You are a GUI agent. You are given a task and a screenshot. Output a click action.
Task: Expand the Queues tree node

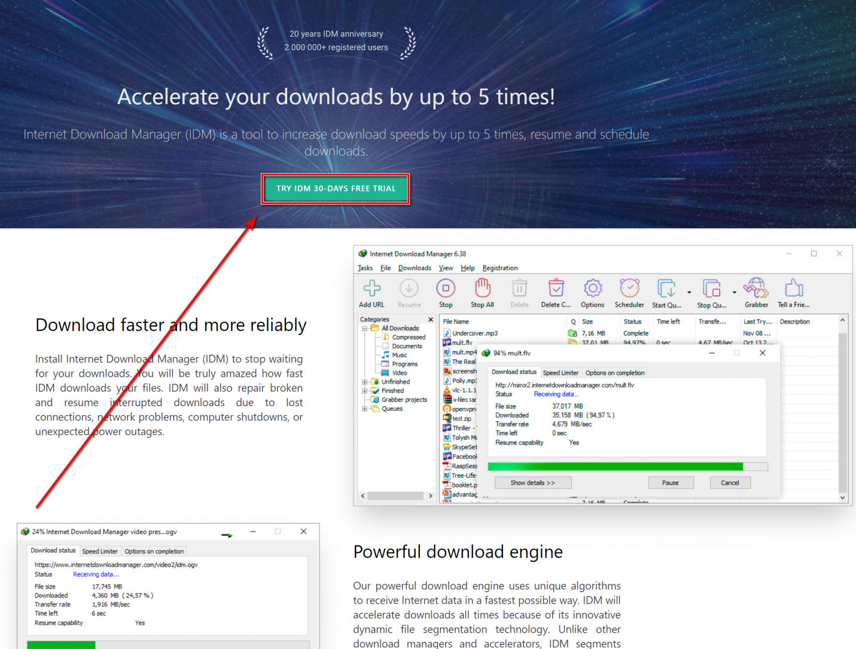coord(364,409)
